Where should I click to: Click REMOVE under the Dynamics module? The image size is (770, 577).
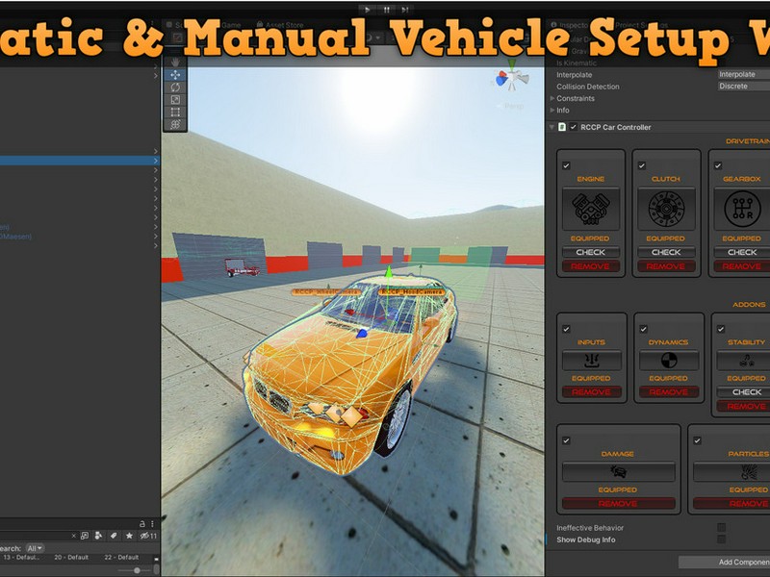tap(668, 392)
